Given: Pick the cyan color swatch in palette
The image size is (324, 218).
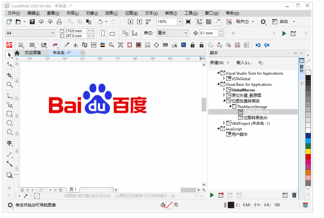Looking at the screenshot, I should [x=308, y=141].
